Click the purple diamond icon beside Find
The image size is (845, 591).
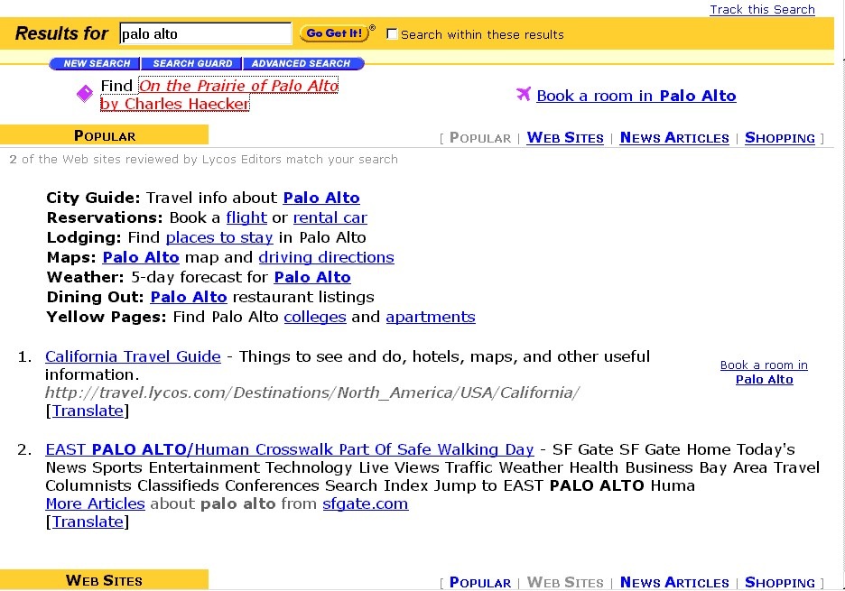click(x=85, y=94)
